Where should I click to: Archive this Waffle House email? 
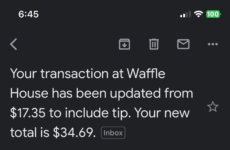(124, 44)
